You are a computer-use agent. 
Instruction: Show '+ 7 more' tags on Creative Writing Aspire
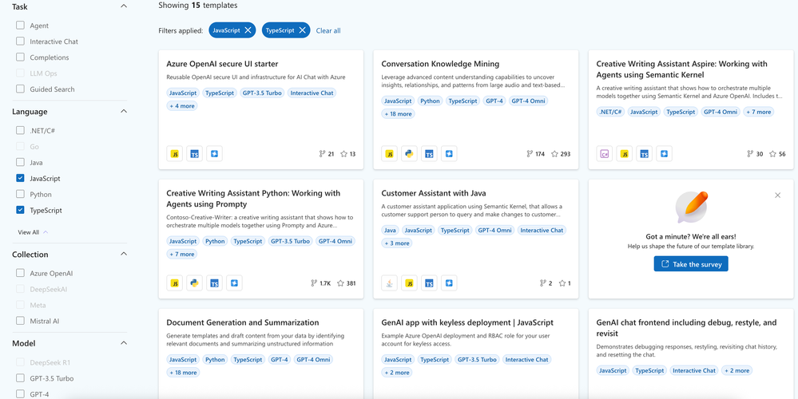758,112
